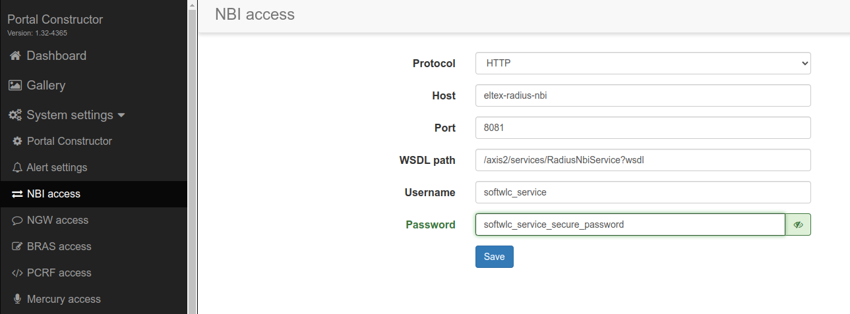Screen dimensions: 850x314
Task: Click the BRAS access edit icon
Action: [17, 247]
